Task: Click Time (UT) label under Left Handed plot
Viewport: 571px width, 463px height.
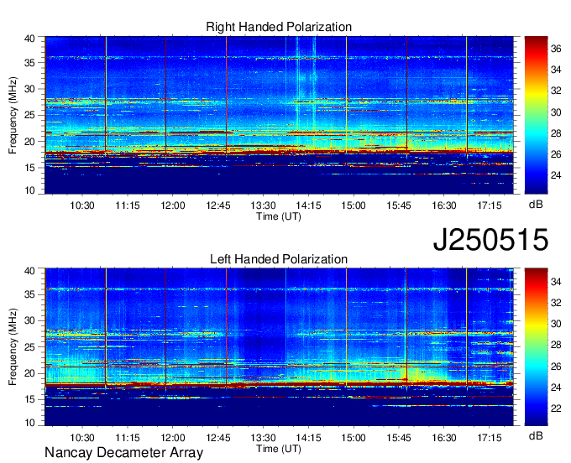Action: 279,449
